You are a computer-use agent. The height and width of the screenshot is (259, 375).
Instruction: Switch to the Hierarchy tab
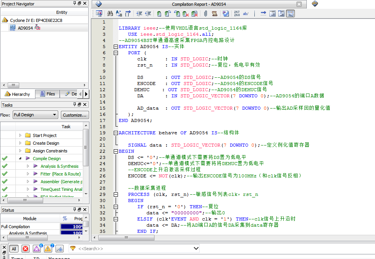click(x=18, y=94)
